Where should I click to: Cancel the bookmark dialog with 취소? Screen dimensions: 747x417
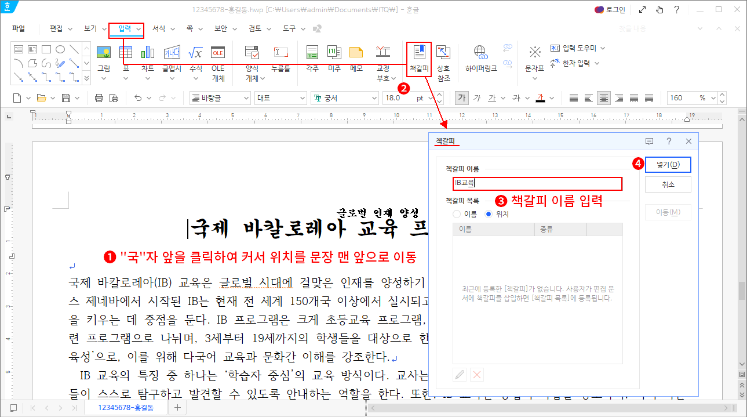coord(668,184)
